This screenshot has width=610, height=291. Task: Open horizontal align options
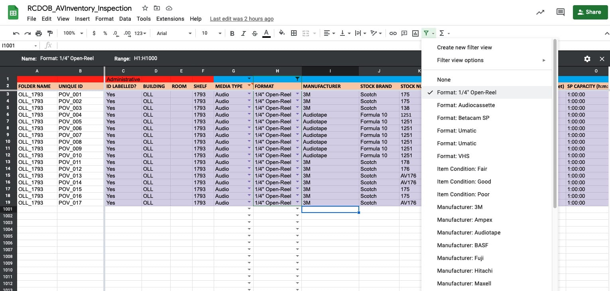[x=329, y=33]
